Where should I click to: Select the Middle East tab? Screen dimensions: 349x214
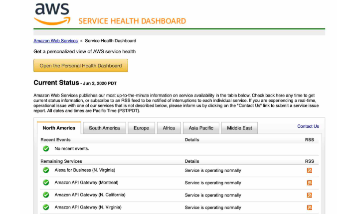(239, 128)
